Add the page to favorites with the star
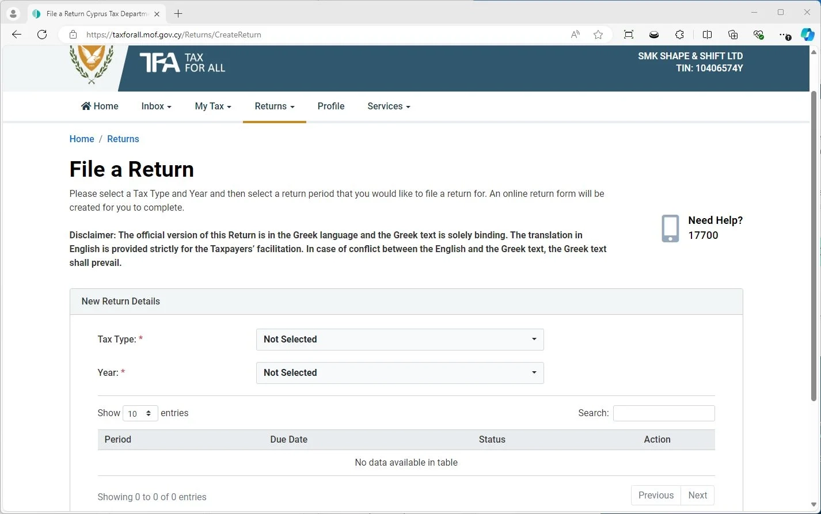The width and height of the screenshot is (821, 514). click(598, 35)
